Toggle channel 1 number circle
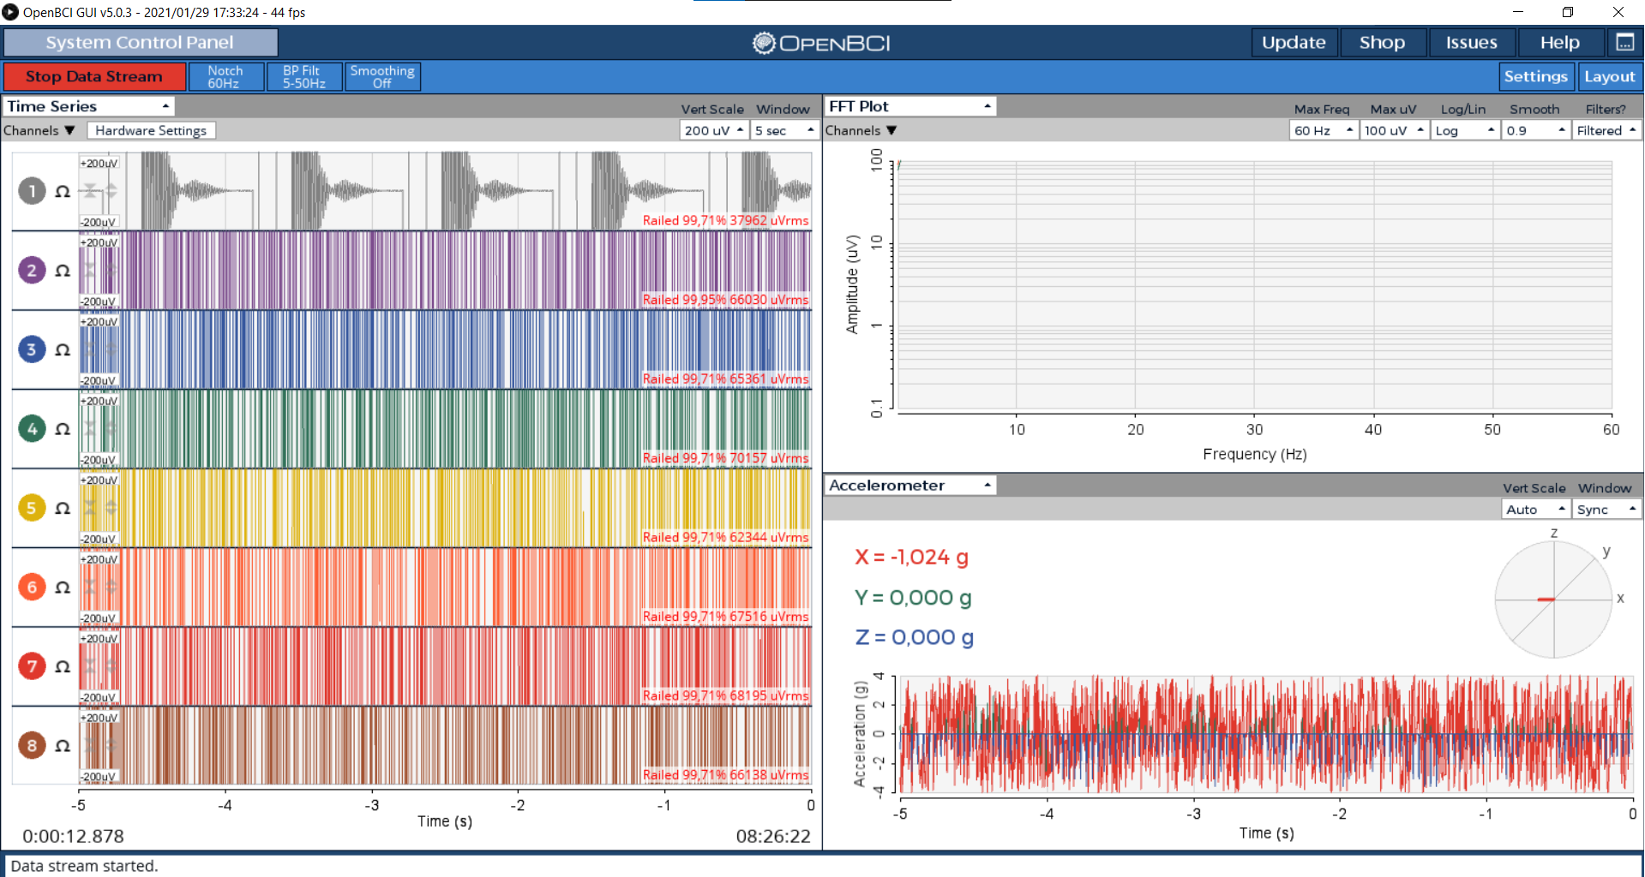 coord(32,191)
